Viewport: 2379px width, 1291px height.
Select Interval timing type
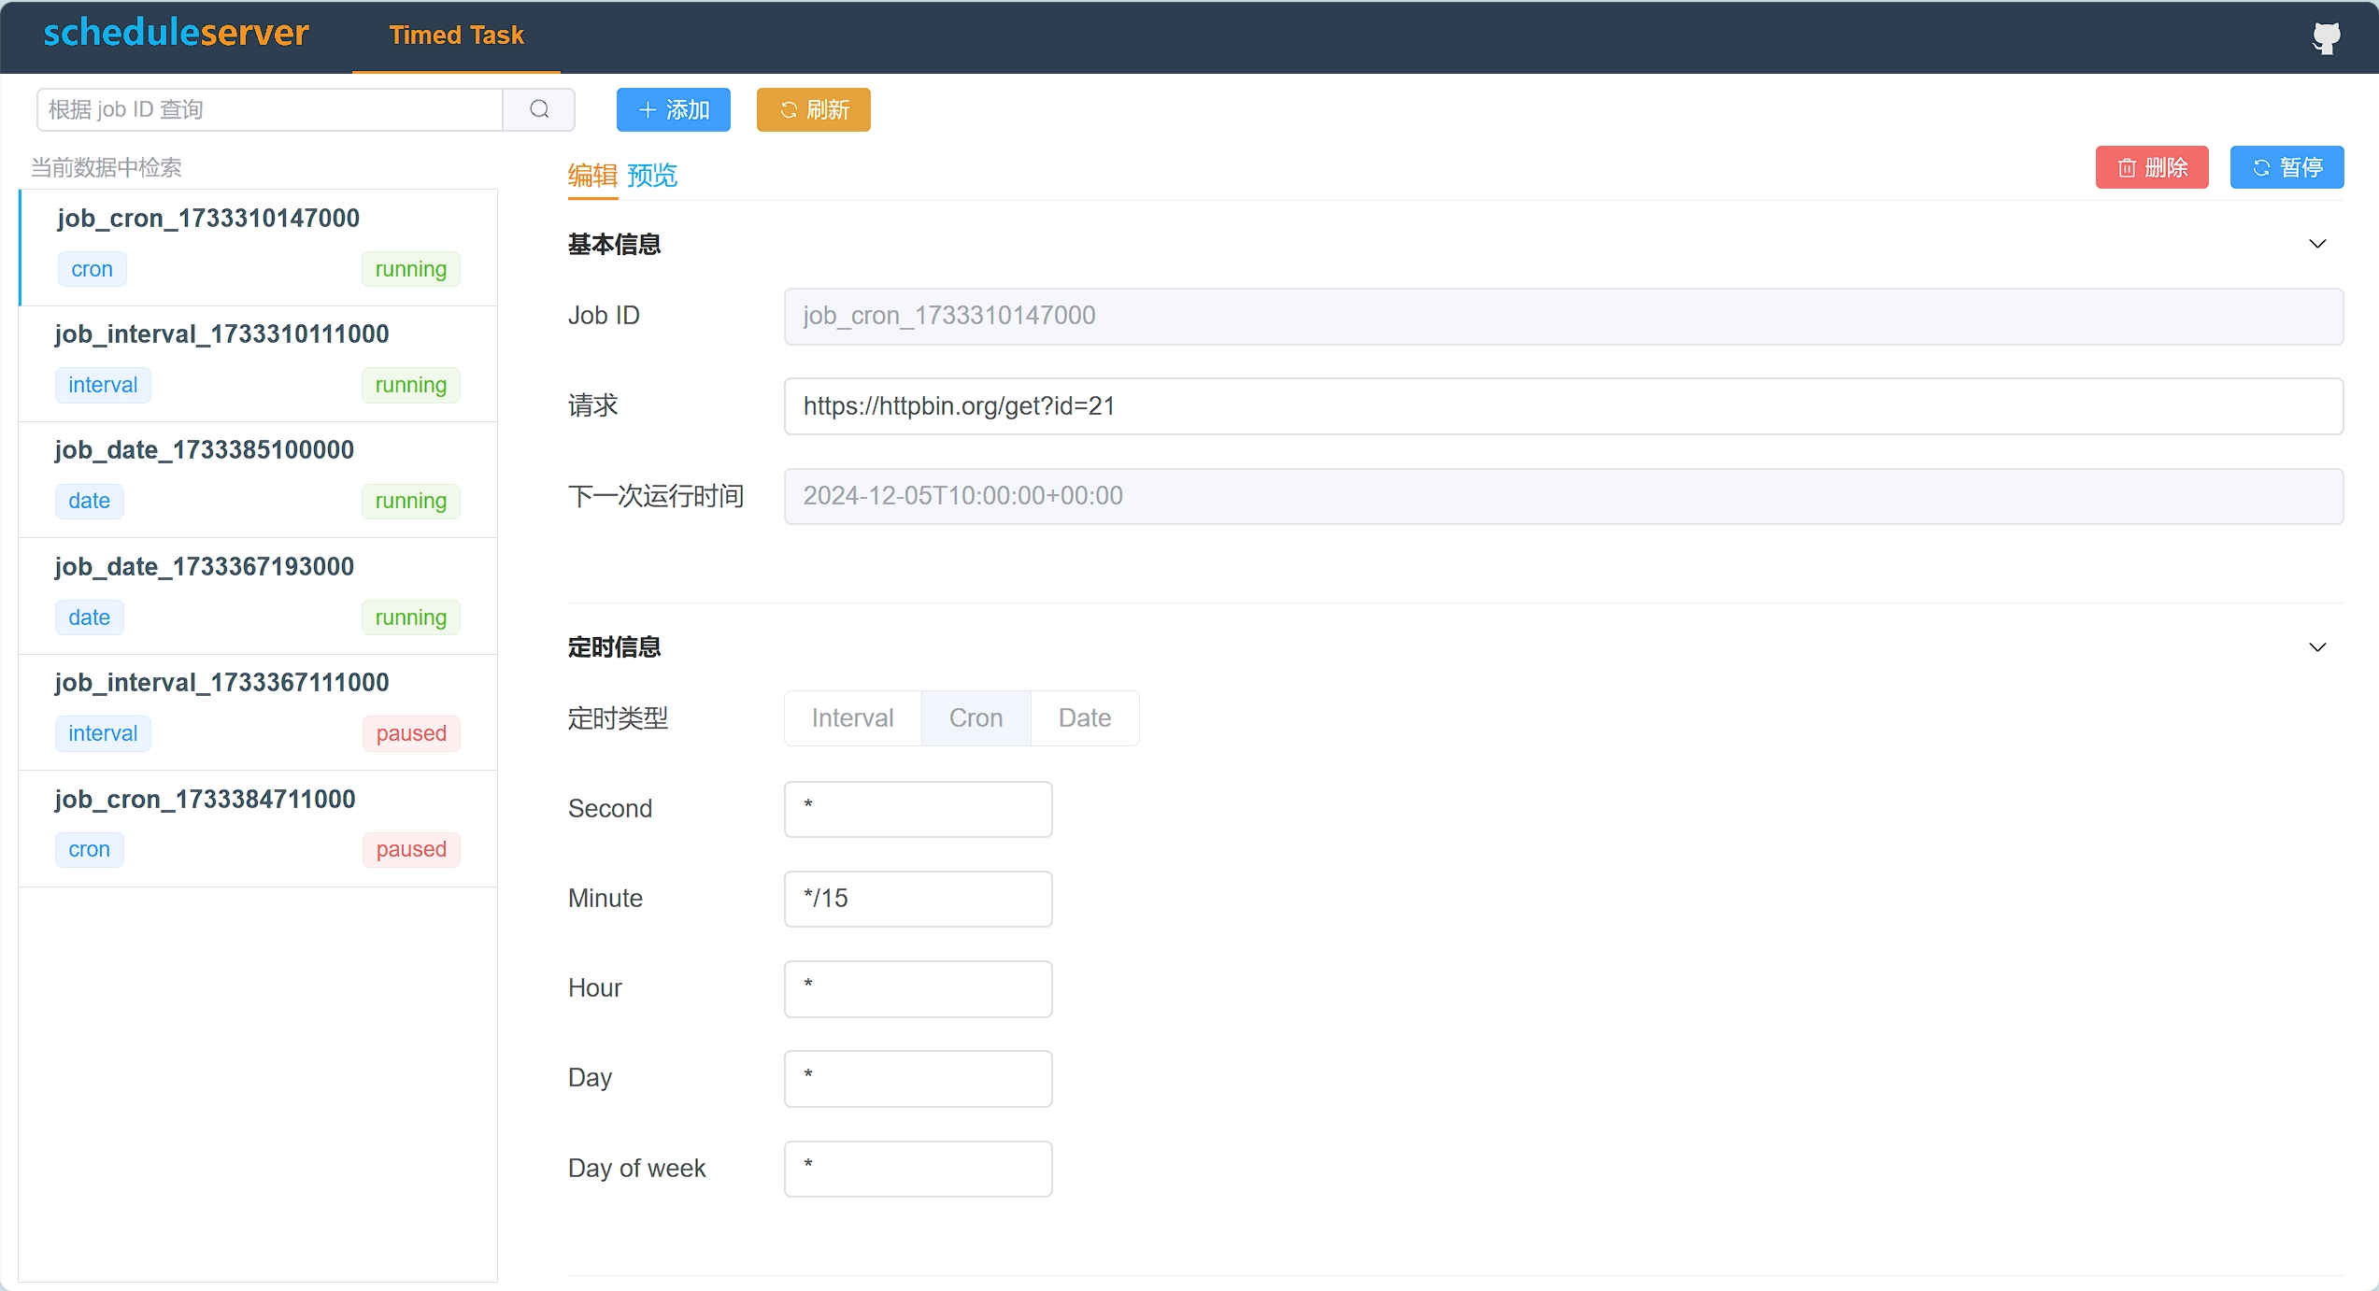[x=852, y=717]
